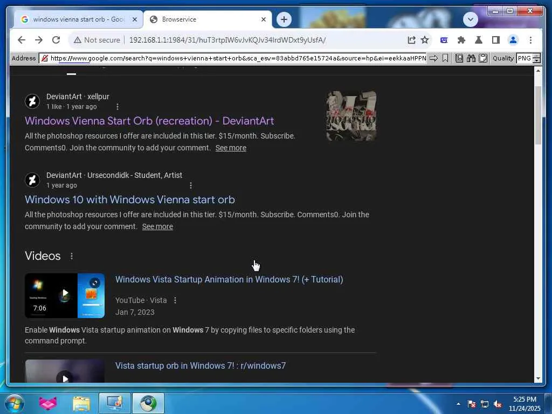Click the Not secure warning indicator

click(97, 40)
